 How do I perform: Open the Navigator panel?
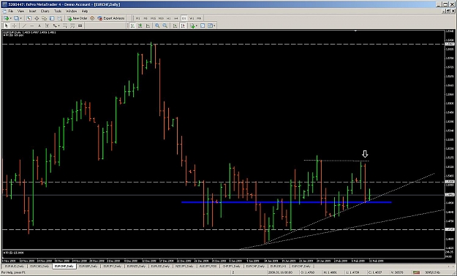pos(44,18)
